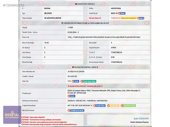This screenshot has width=170, height=127.
Task: Click the blue Bilgi button beside Parsel Alanı
Action: (140, 18)
